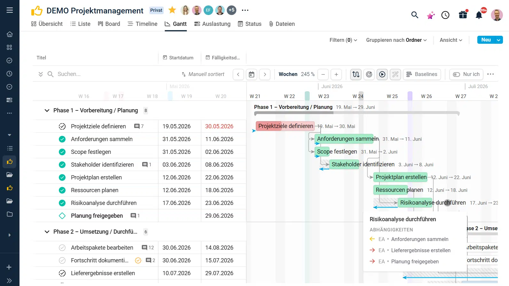
Task: Expand the sidebar triangle section arrow
Action: [10, 235]
